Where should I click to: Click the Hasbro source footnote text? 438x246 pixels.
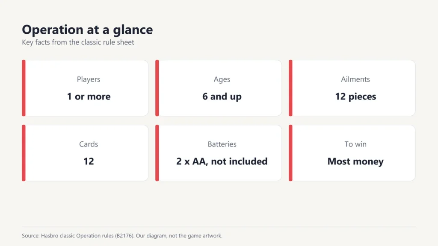(122, 236)
